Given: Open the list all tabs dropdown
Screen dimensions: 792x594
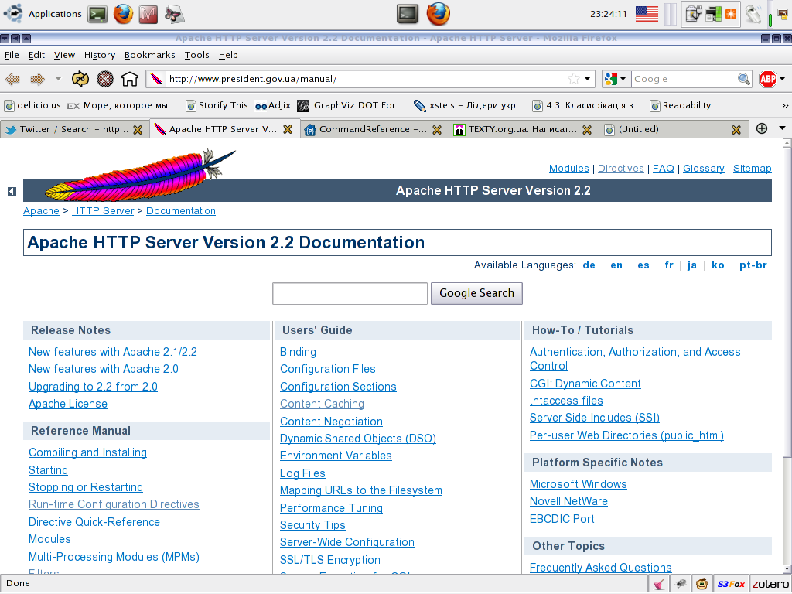Looking at the screenshot, I should pos(782,128).
